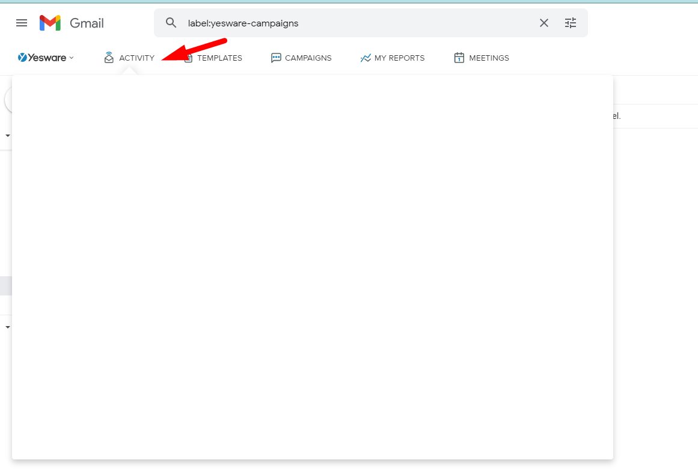
Task: Show search options filter icon
Action: coord(570,23)
